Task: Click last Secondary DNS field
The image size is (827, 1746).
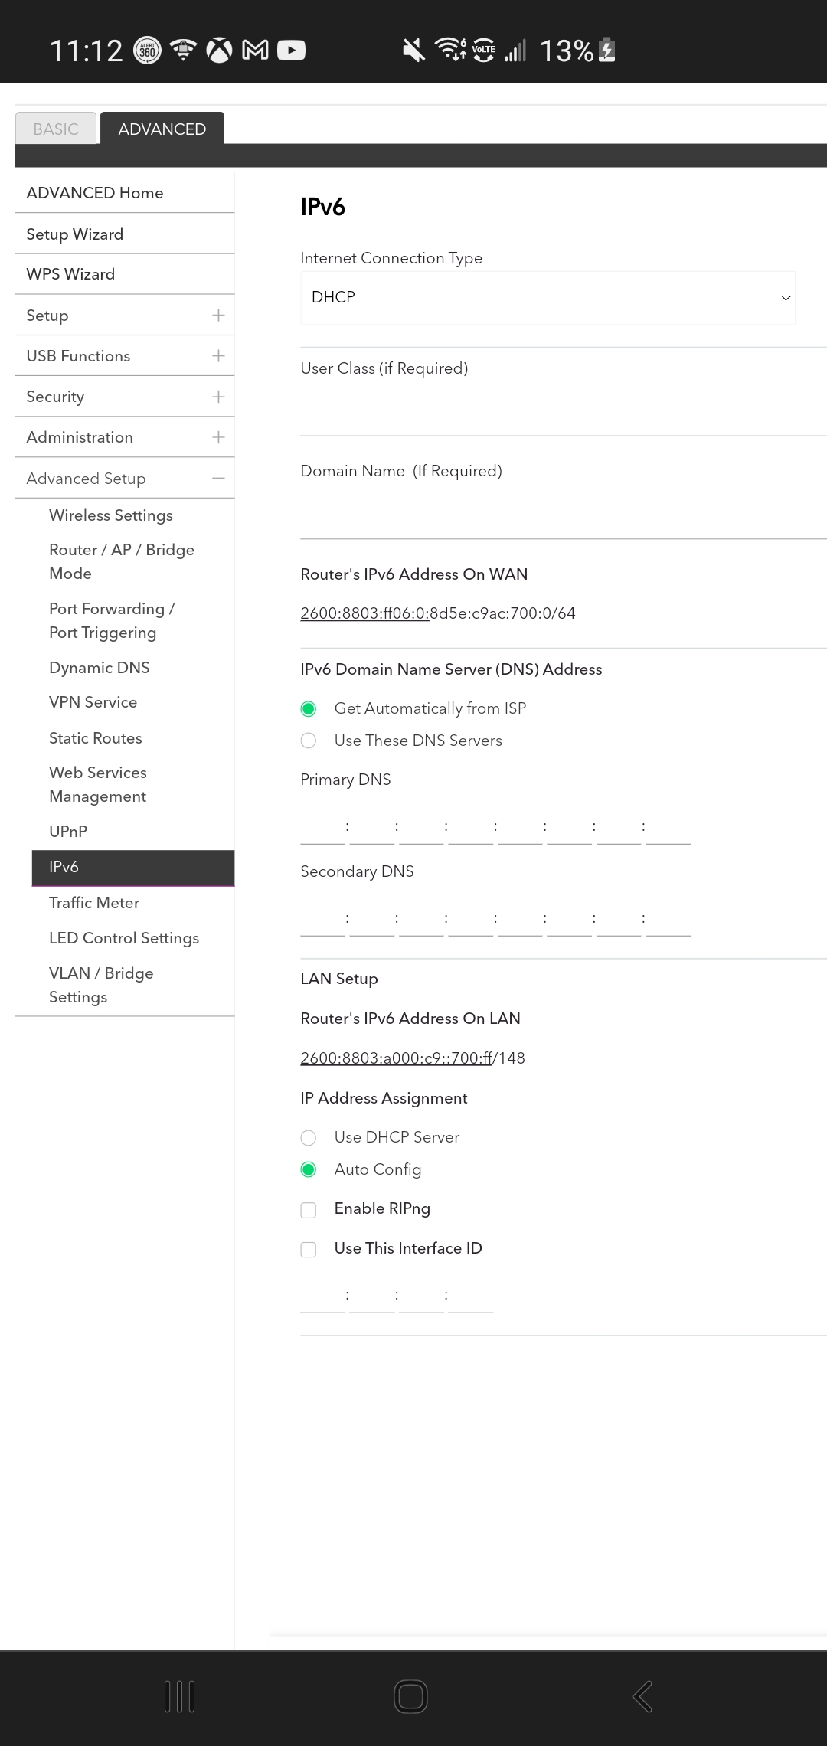Action: pos(668,919)
